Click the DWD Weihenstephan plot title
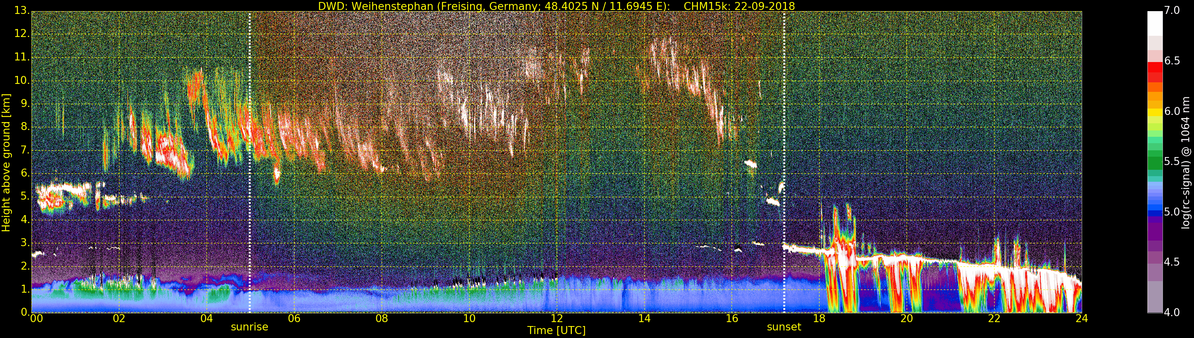 (556, 6)
